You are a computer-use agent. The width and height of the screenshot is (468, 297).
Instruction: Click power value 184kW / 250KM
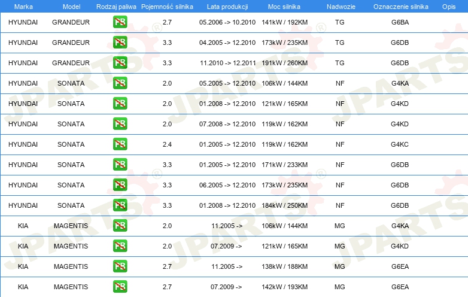(x=284, y=205)
